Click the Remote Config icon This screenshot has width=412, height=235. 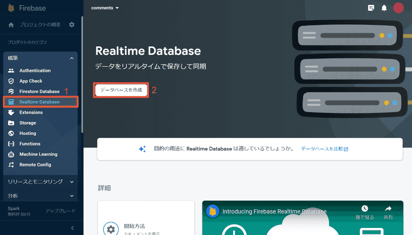[11, 165]
